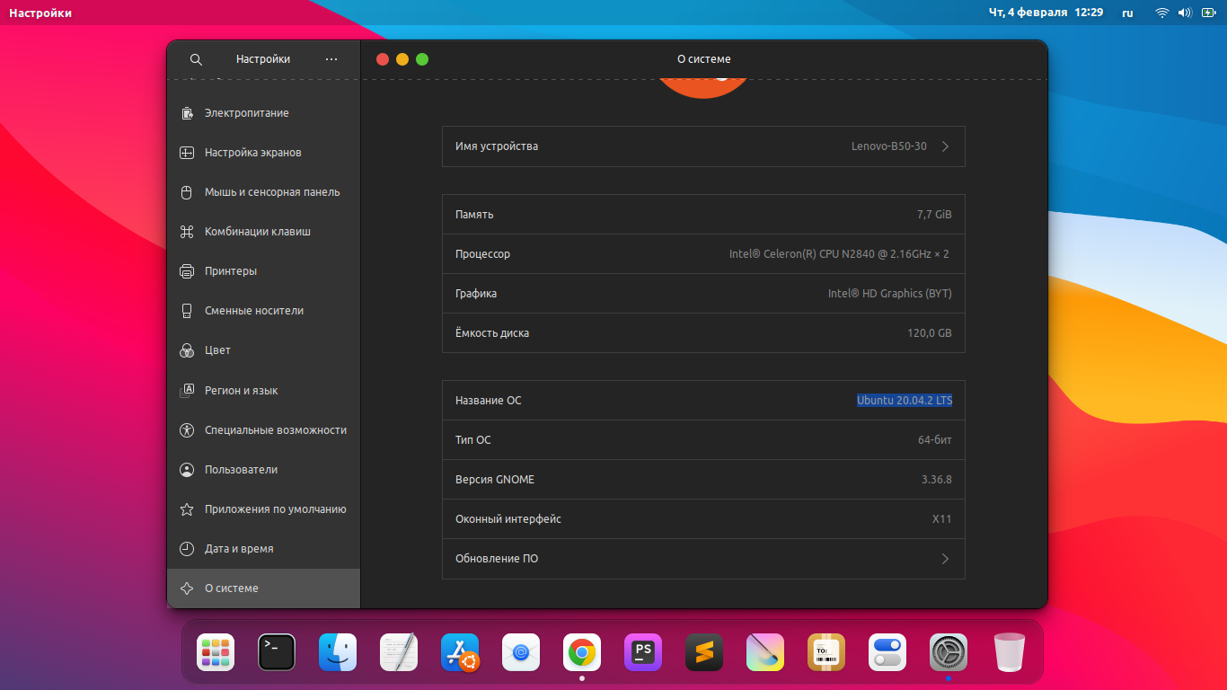The width and height of the screenshot is (1227, 690).
Task: Open the Color (Цвет) settings panel
Action: coord(217,350)
